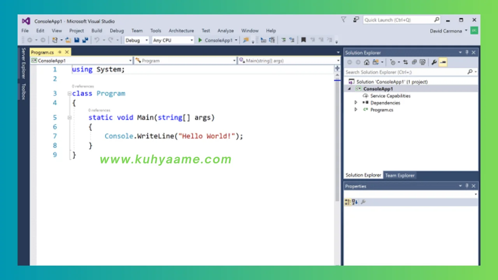498x280 pixels.
Task: Click the Notifications flag icon in title bar
Action: coord(344,20)
